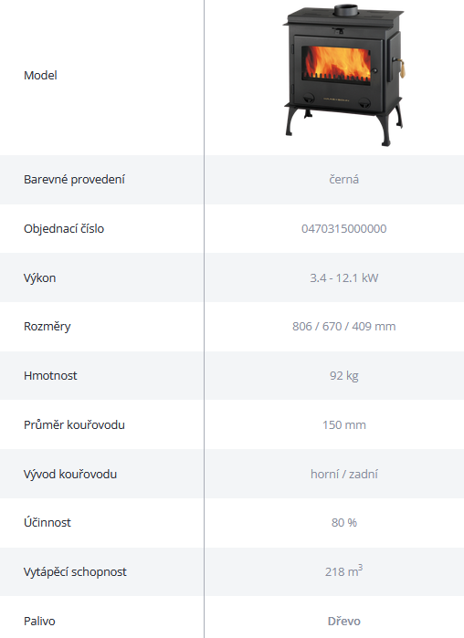464x638 pixels.
Task: Click the Rozměry row label
Action: tap(47, 327)
